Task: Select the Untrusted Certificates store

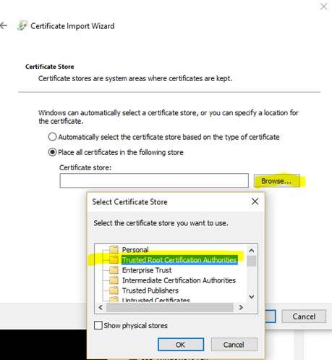Action: (156, 300)
